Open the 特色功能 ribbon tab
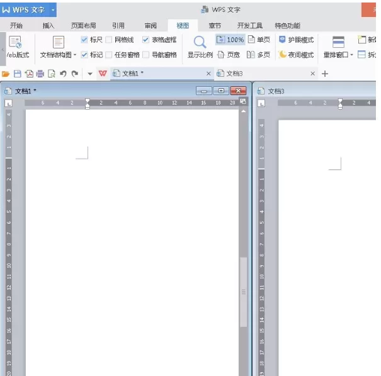Viewport: 381px width, 376px height. (287, 26)
